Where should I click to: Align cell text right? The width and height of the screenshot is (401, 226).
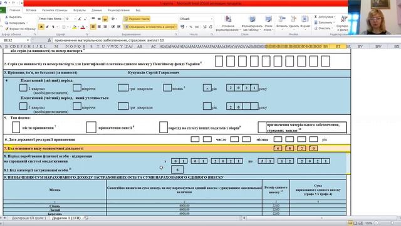click(105, 26)
